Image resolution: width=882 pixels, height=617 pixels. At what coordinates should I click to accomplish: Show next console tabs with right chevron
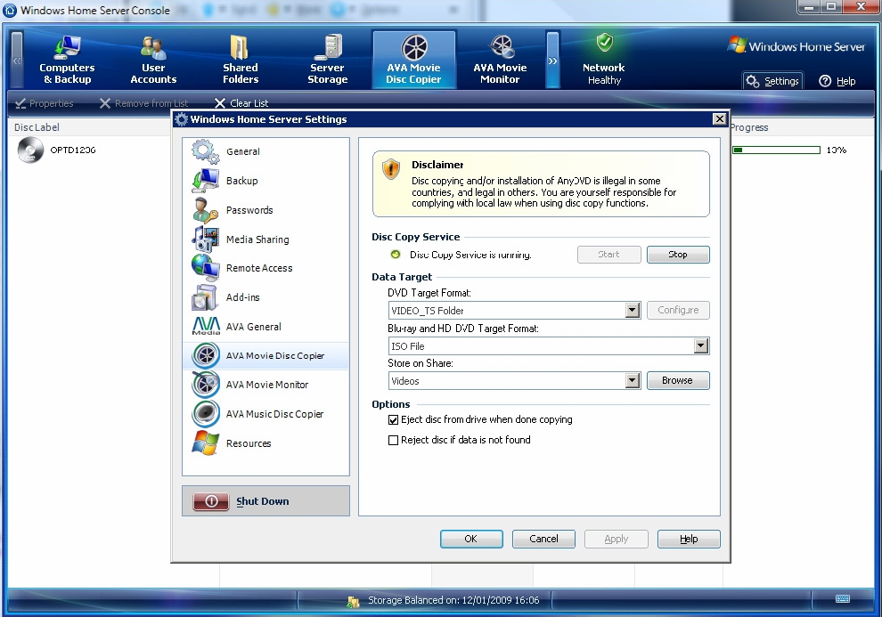[x=552, y=60]
